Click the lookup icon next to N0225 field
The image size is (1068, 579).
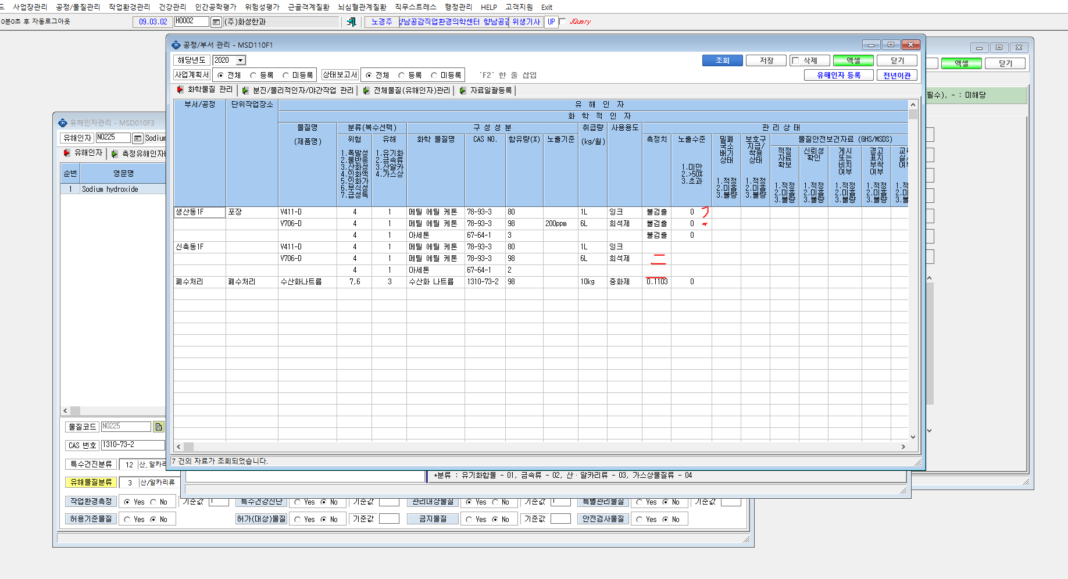coord(138,138)
